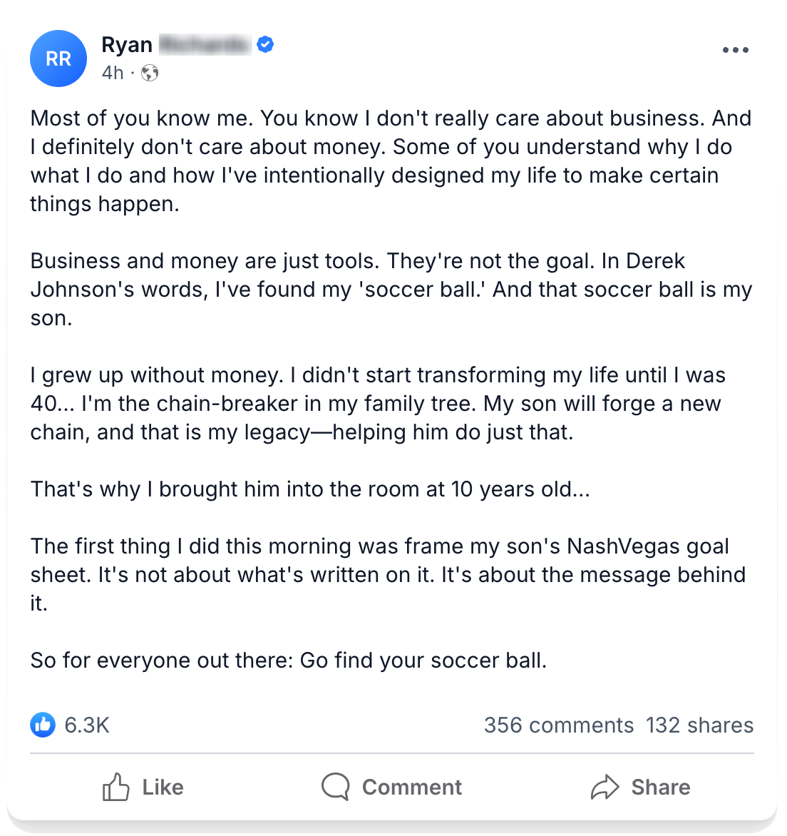Click the 4h post timestamp
The width and height of the screenshot is (787, 836).
(x=113, y=73)
